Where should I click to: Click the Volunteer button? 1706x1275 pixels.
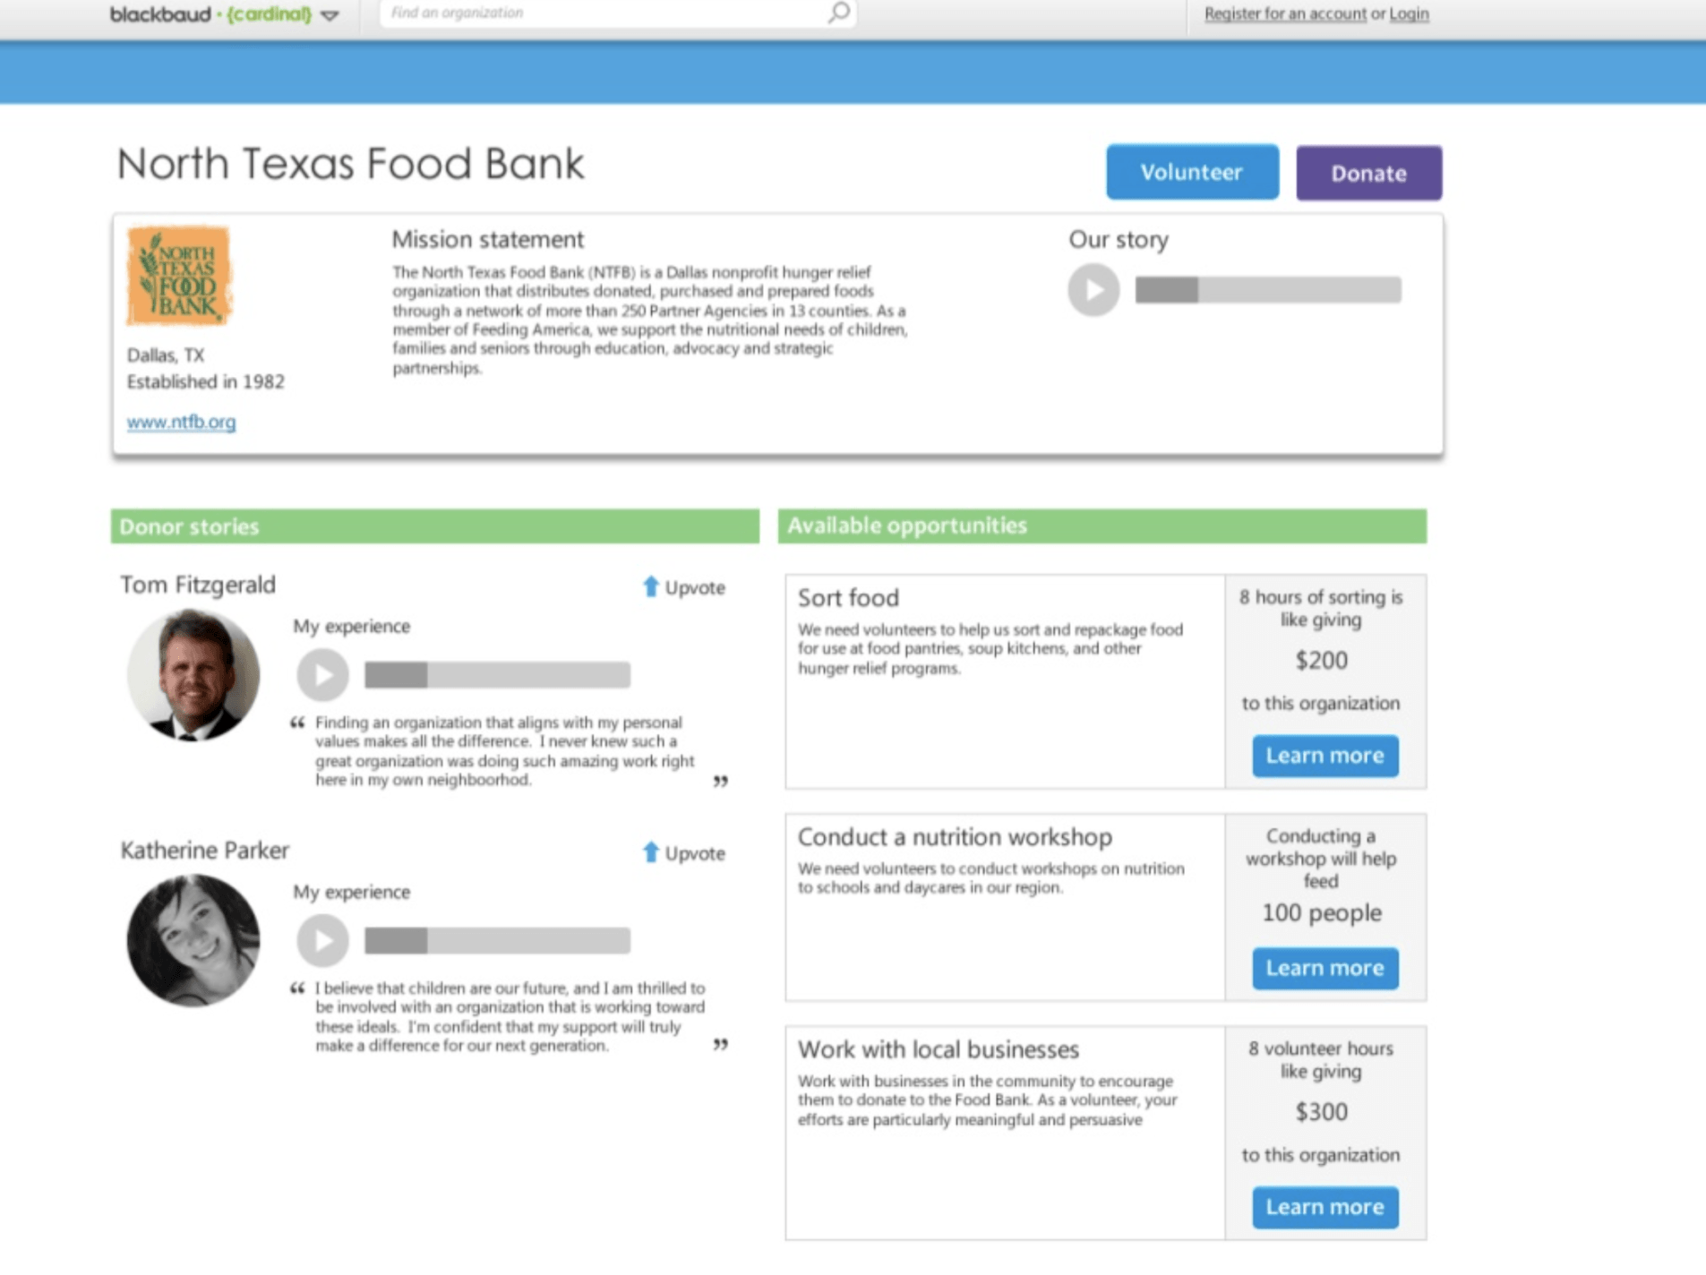click(x=1192, y=172)
